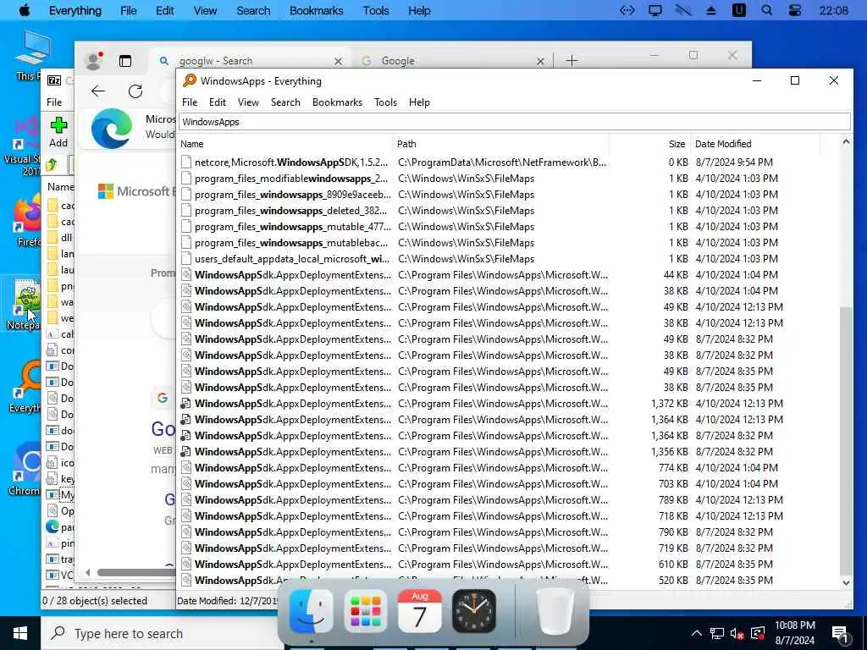Close the Google tab in Edge
Viewport: 867px width, 650px height.
[540, 61]
